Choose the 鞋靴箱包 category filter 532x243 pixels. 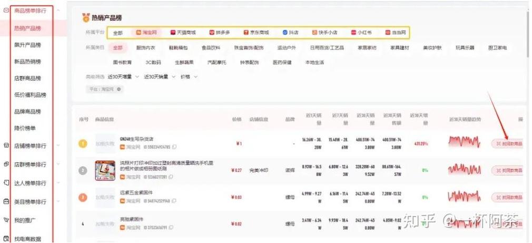[x=178, y=48]
